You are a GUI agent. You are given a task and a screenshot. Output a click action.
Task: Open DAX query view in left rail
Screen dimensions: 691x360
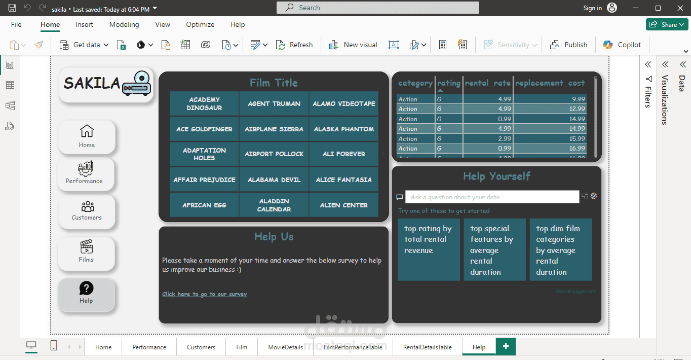pos(10,126)
